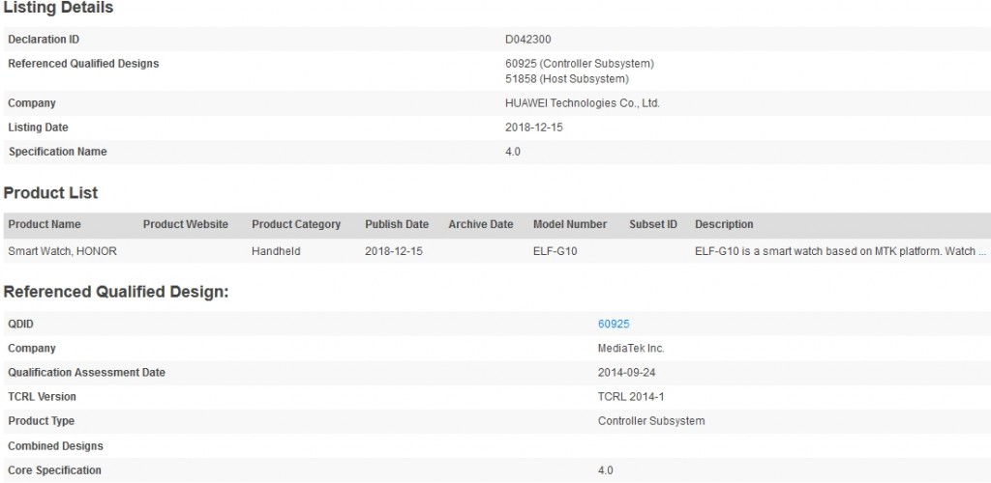Image resolution: width=991 pixels, height=483 pixels.
Task: Select the ELF-G10 model number cell
Action: click(x=556, y=251)
